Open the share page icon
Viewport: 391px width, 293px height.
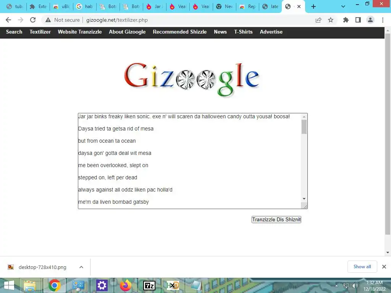point(318,20)
